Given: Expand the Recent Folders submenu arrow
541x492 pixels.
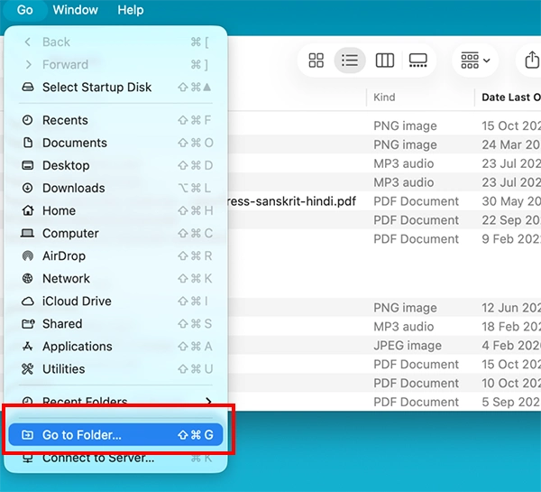Looking at the screenshot, I should click(x=208, y=401).
